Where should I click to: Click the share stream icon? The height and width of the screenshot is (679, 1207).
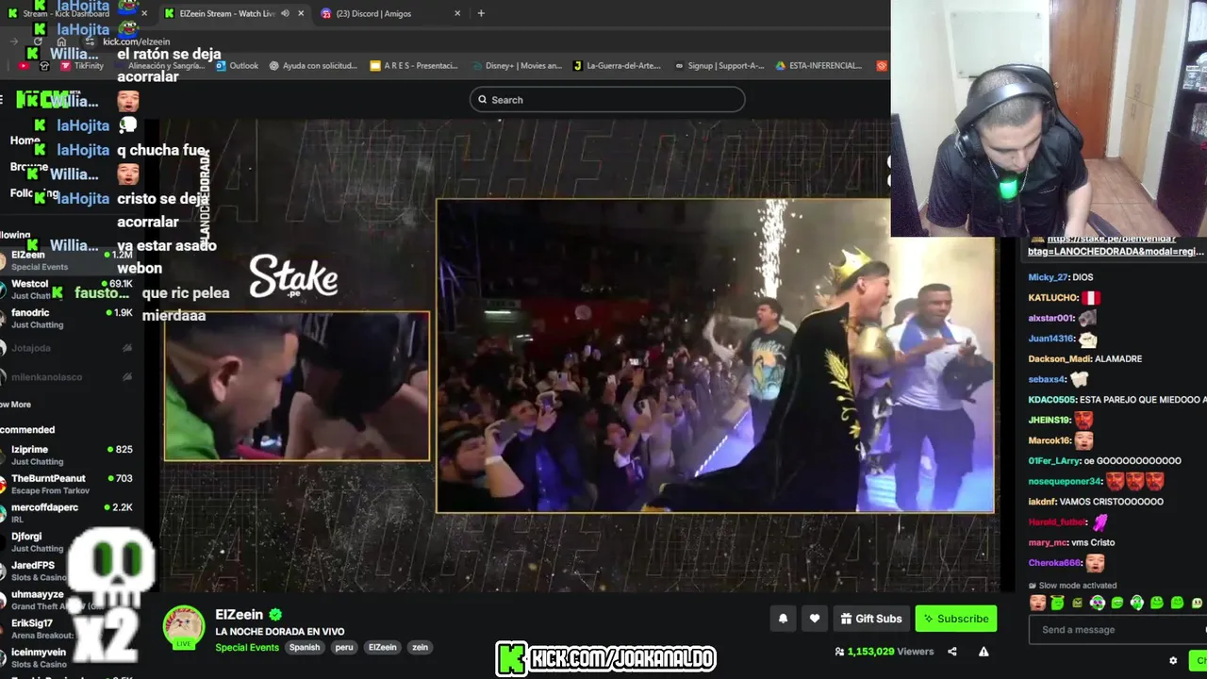[x=952, y=652]
